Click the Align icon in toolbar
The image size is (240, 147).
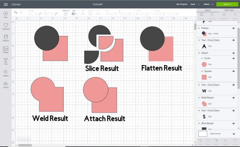point(83,14)
